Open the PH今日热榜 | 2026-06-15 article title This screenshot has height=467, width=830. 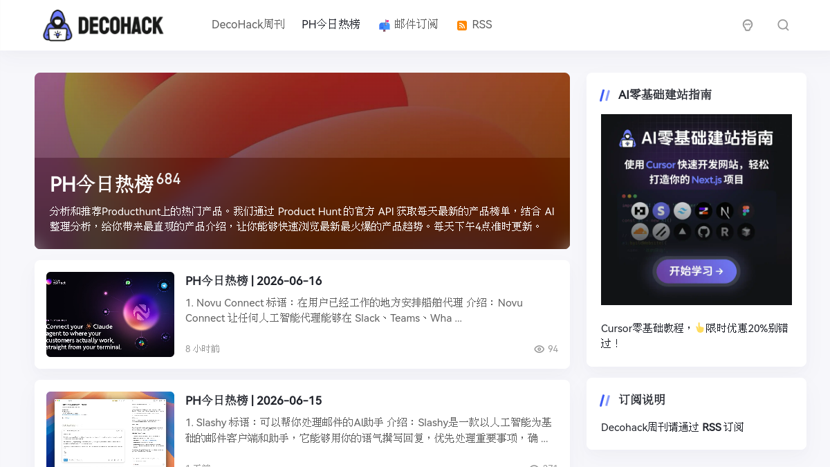point(254,401)
